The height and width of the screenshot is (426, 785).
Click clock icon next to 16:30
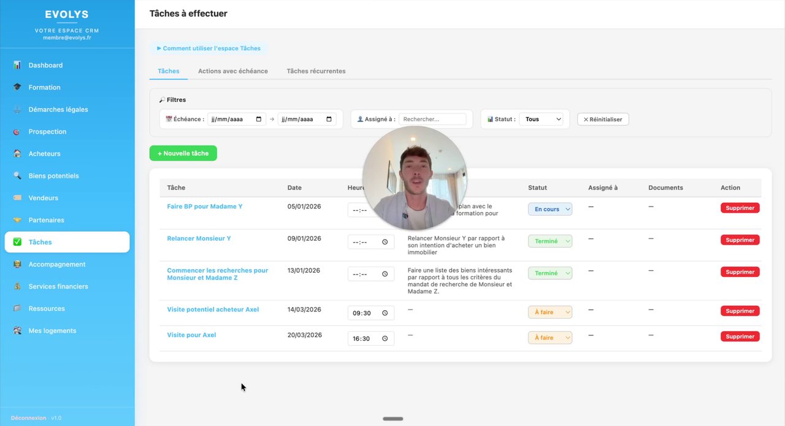pyautogui.click(x=385, y=338)
